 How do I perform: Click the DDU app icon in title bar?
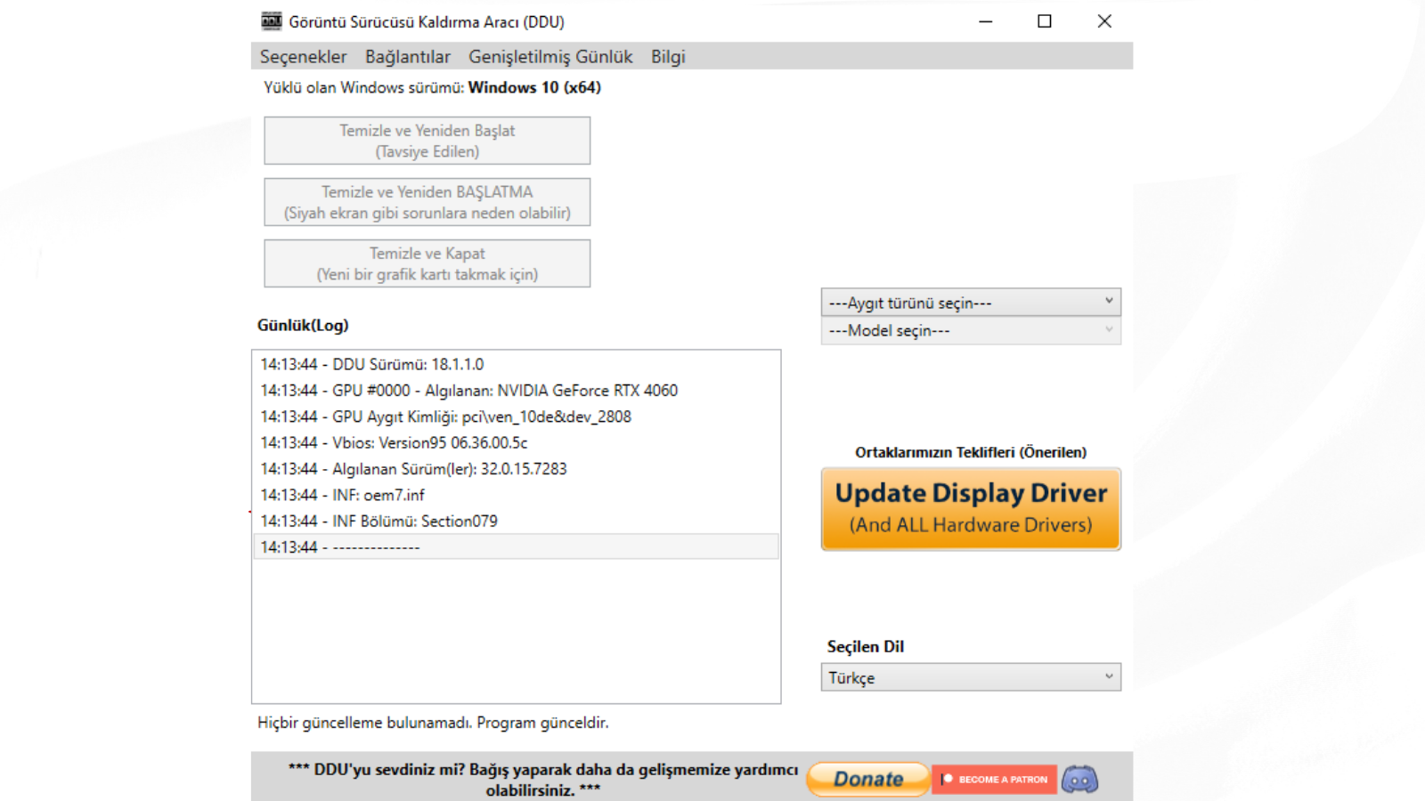click(x=272, y=21)
